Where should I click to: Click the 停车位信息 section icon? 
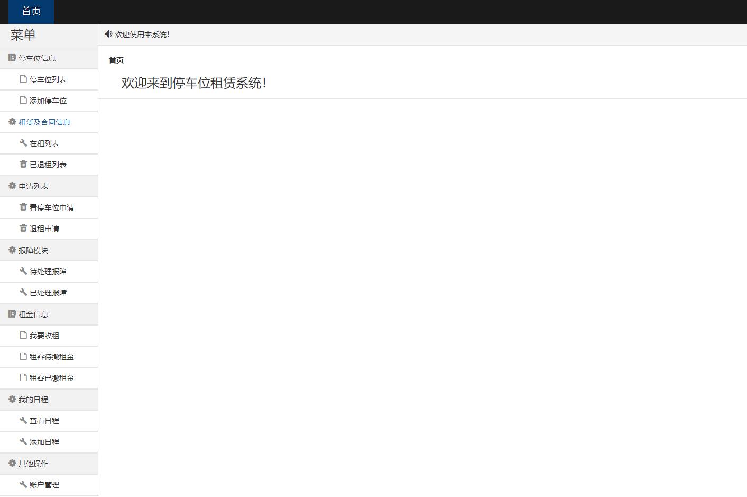pos(12,58)
